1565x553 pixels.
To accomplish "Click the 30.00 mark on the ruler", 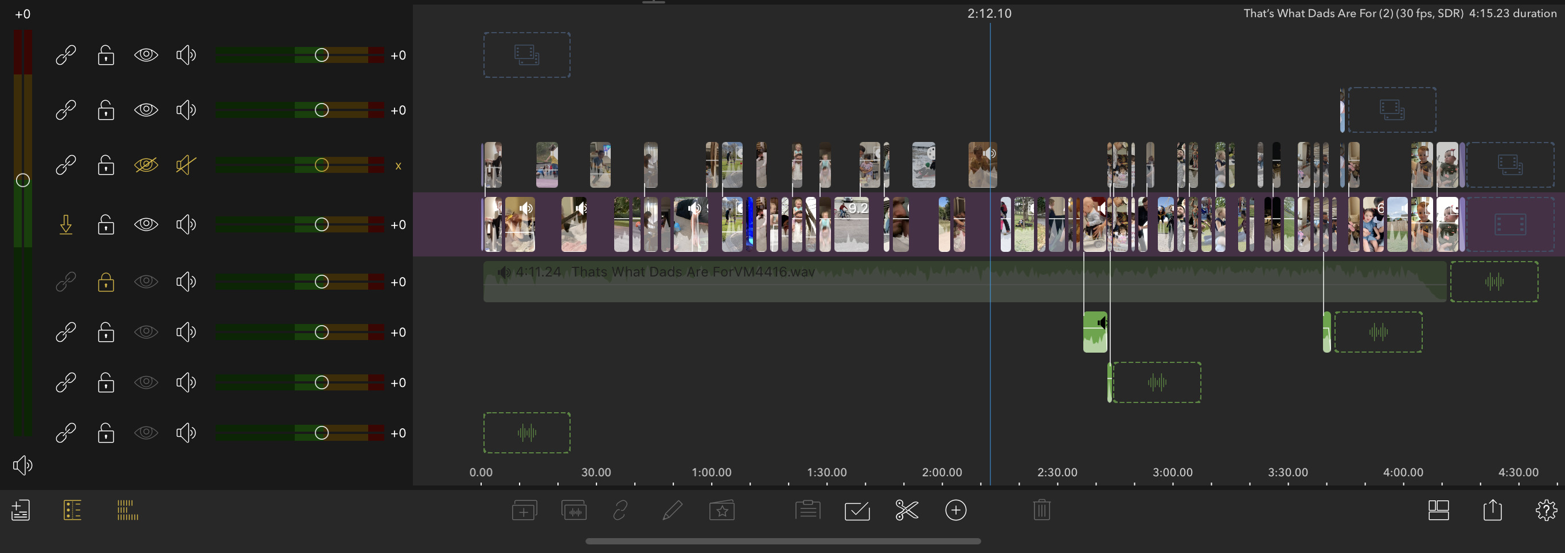I will click(596, 472).
